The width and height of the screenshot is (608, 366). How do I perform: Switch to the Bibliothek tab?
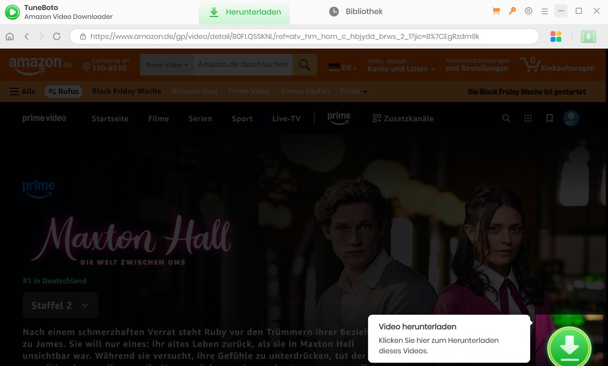tap(356, 11)
